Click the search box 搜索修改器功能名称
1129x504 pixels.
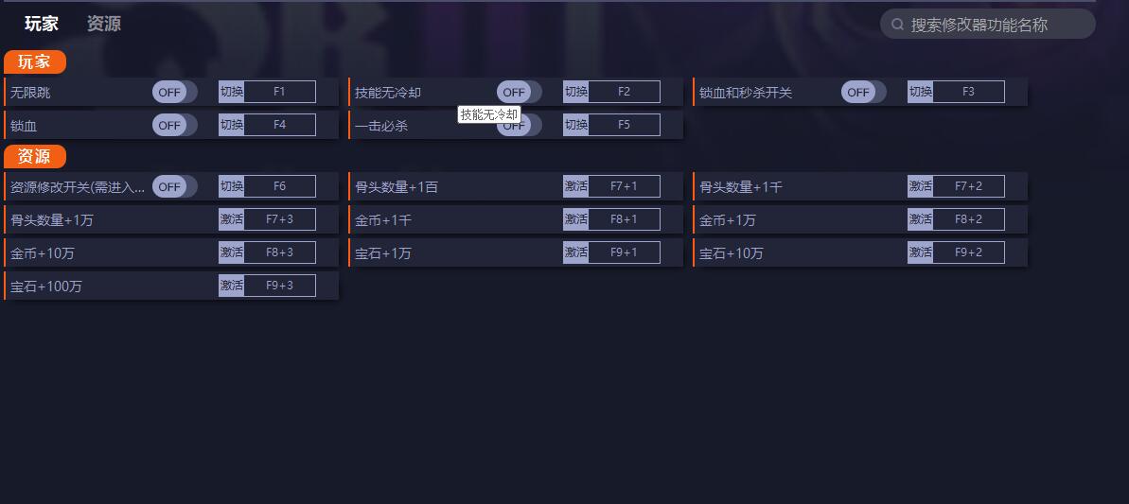(987, 25)
